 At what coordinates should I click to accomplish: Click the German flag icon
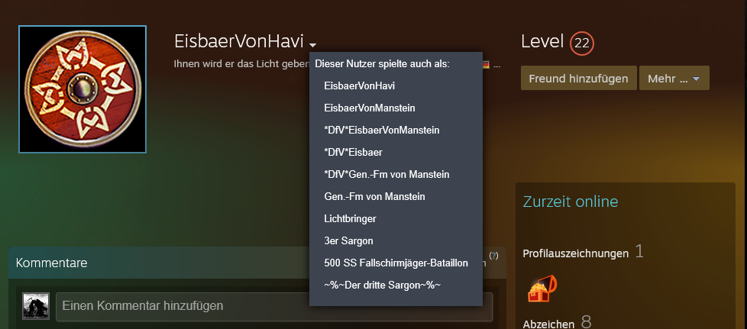coord(486,64)
